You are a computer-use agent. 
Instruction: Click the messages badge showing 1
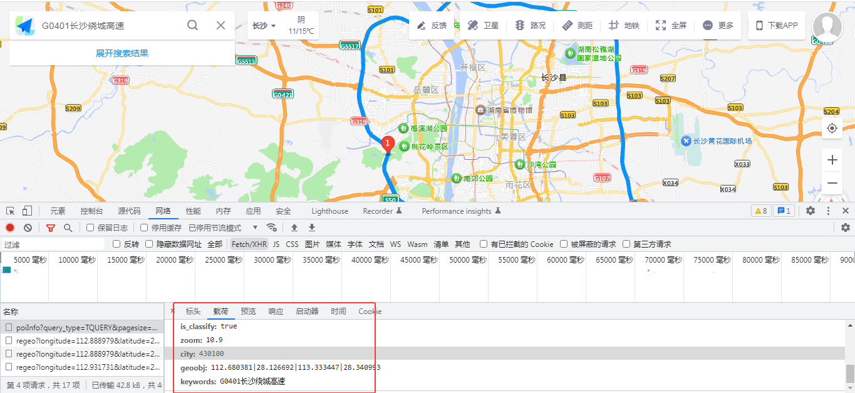point(784,211)
